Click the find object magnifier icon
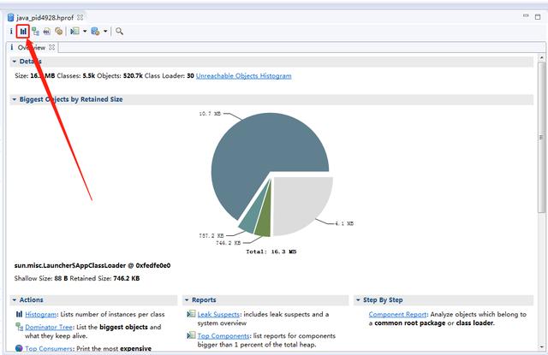 [119, 32]
